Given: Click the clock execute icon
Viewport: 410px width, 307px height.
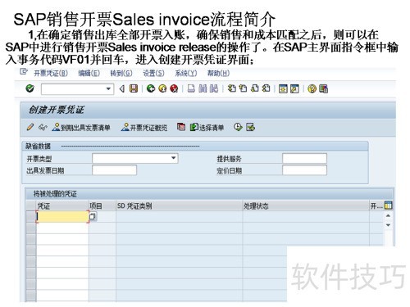Looking at the screenshot, I should [x=238, y=127].
